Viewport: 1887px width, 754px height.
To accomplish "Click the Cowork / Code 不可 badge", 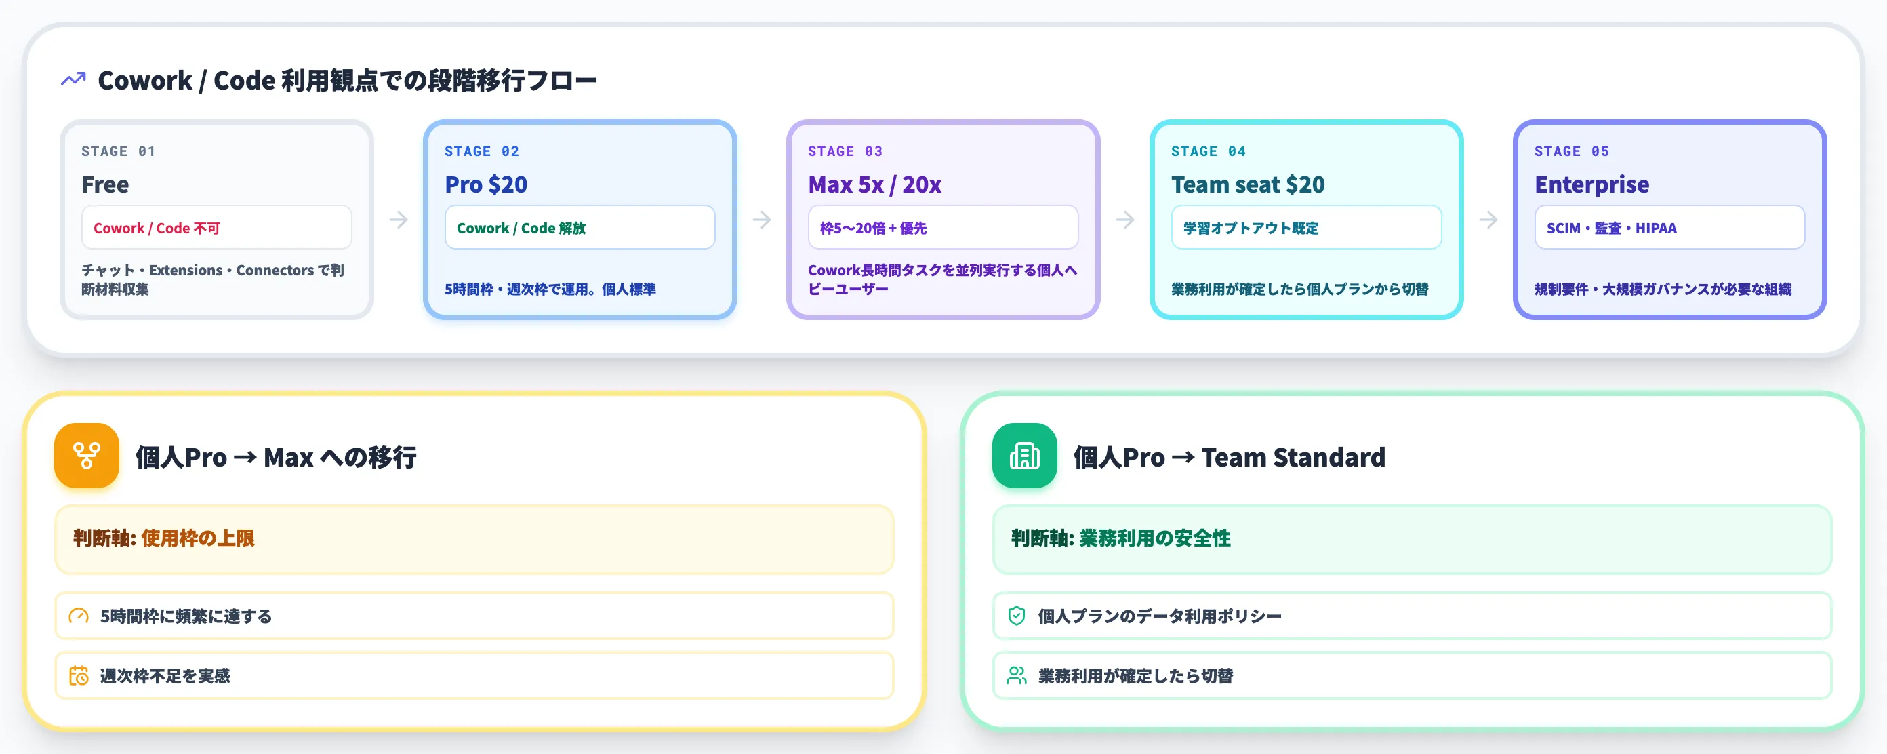I will click(x=217, y=227).
